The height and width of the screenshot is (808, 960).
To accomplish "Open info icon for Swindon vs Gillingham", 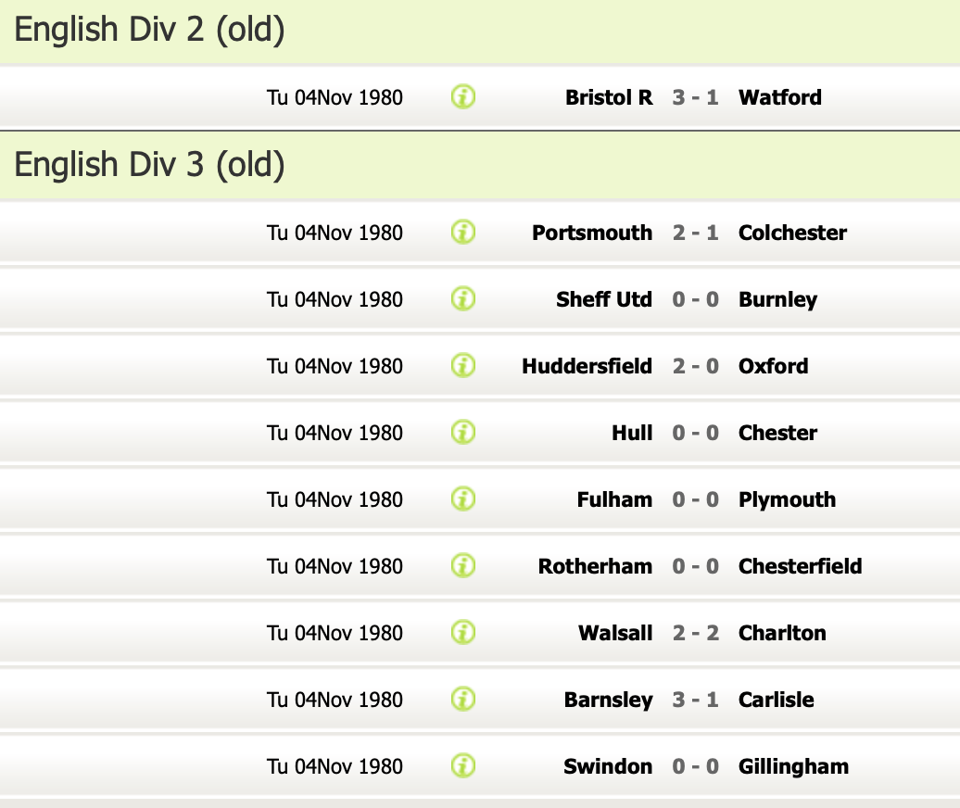I will tap(463, 765).
